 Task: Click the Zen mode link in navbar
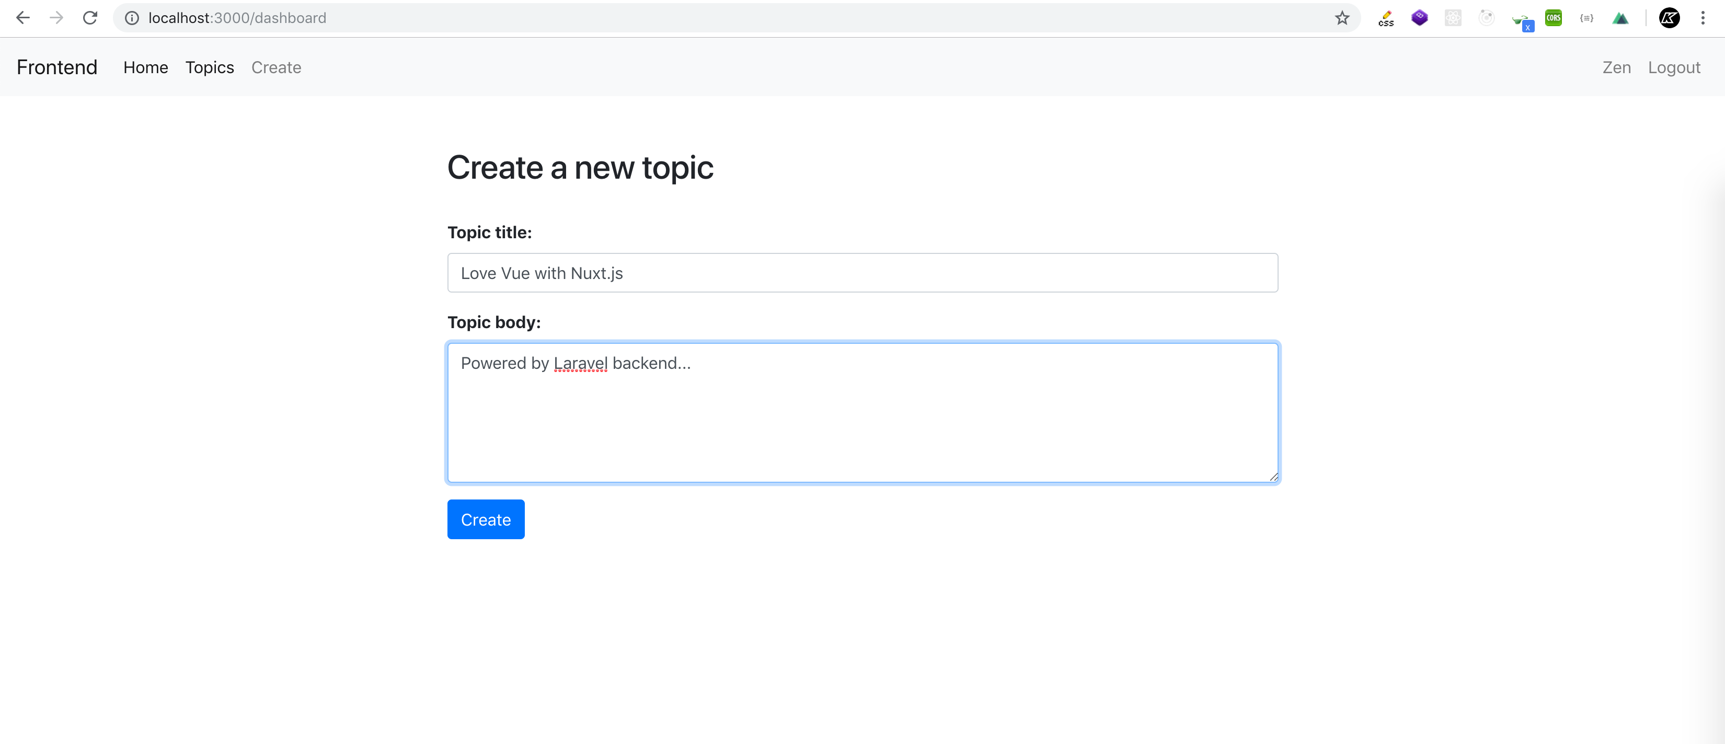[x=1616, y=67]
